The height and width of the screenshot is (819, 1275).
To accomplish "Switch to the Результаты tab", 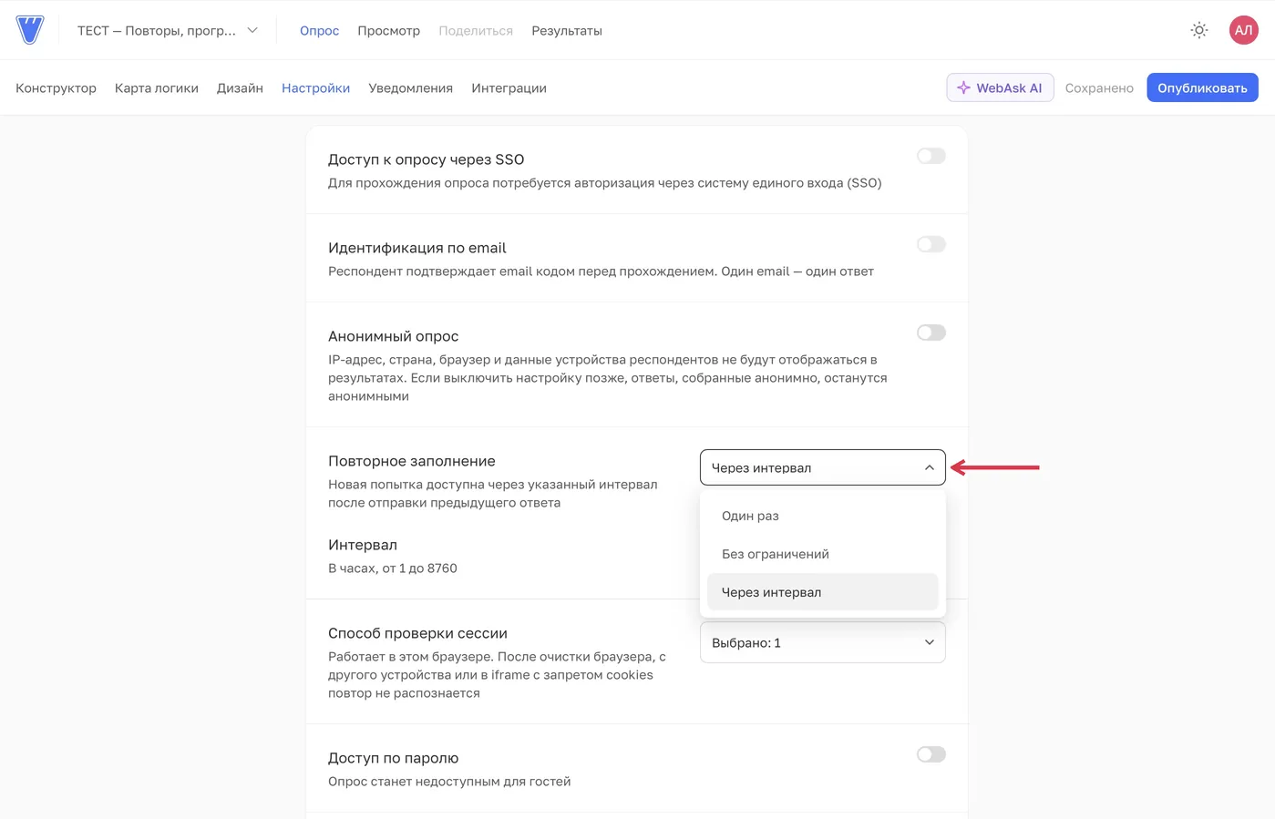I will pyautogui.click(x=567, y=31).
